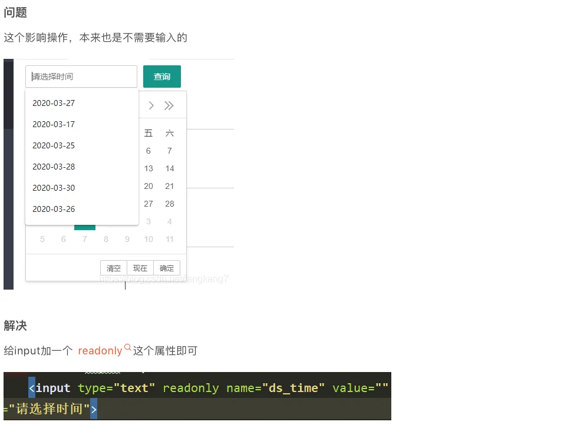This screenshot has height=425, width=574.
Task: Pick day 28 from the calendar
Action: (x=169, y=204)
